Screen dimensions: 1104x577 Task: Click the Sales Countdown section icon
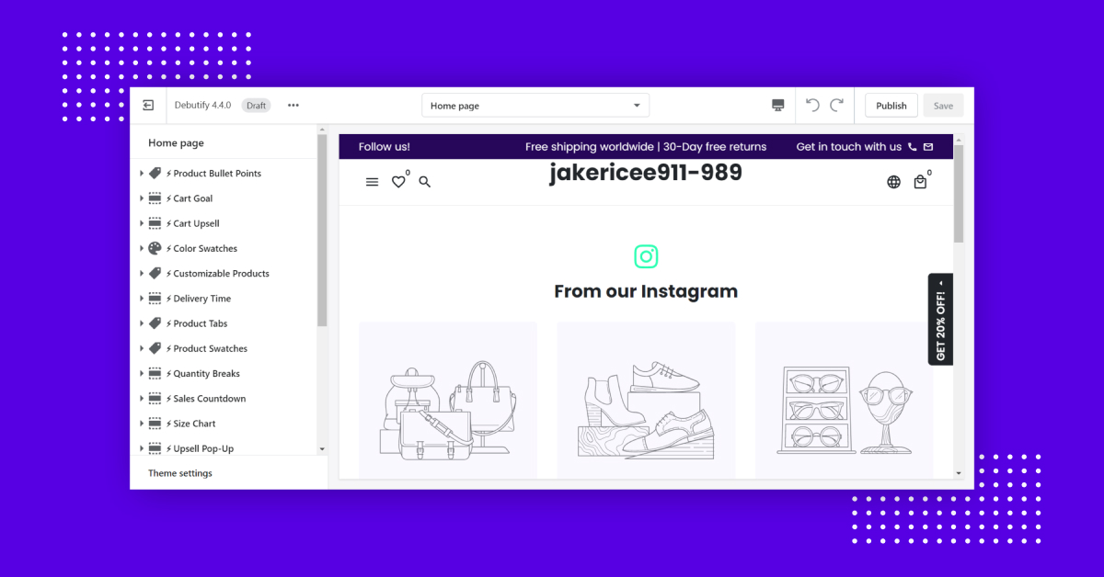coord(155,399)
